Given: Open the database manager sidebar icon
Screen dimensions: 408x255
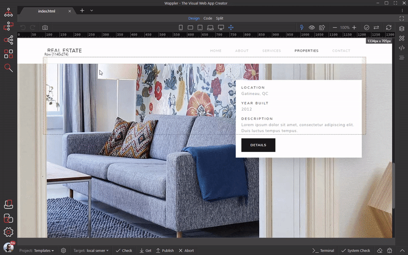Looking at the screenshot, I should (x=8, y=205).
